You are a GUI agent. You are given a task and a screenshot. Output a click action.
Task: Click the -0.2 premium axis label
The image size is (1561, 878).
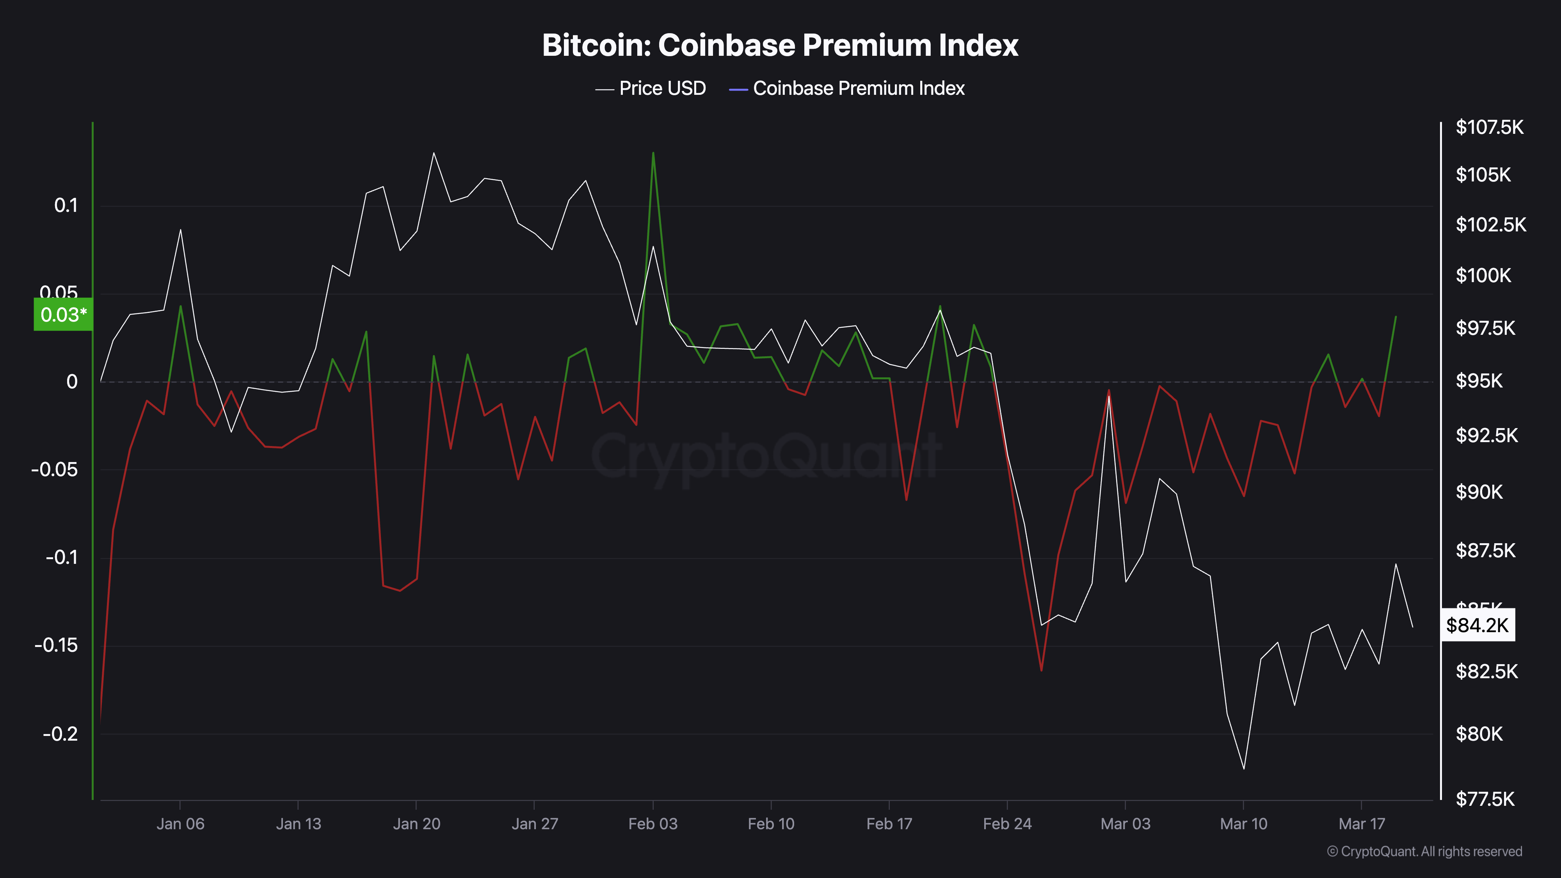click(60, 734)
